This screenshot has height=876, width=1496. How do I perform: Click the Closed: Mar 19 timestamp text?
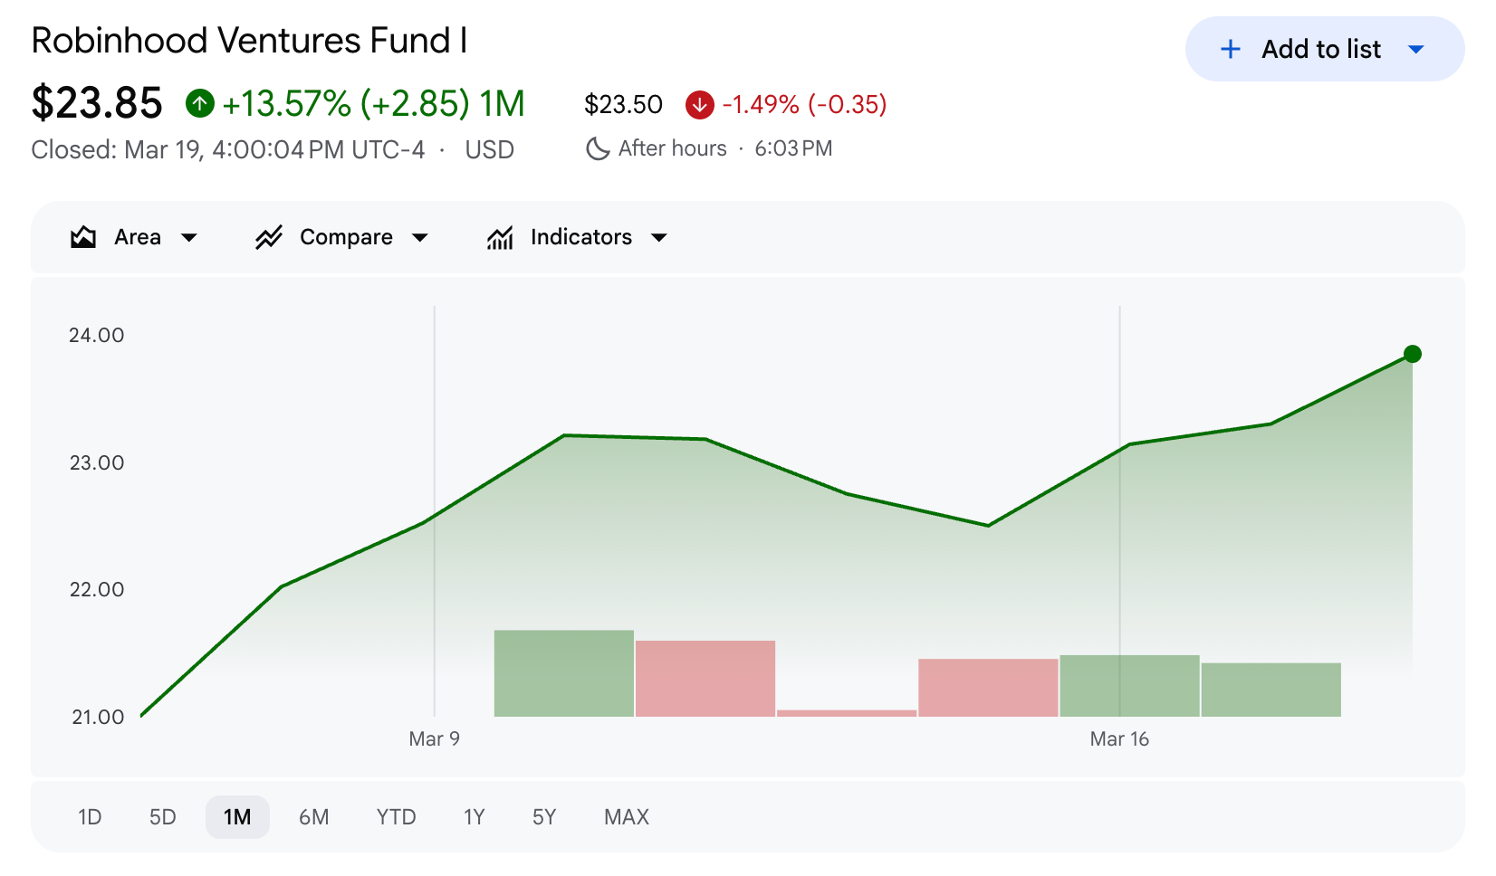coord(228,150)
